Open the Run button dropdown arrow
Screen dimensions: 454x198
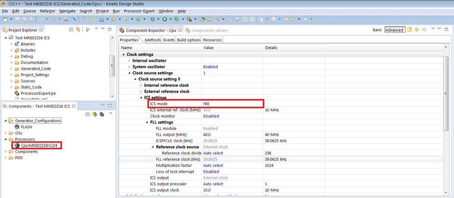pyautogui.click(x=170, y=19)
